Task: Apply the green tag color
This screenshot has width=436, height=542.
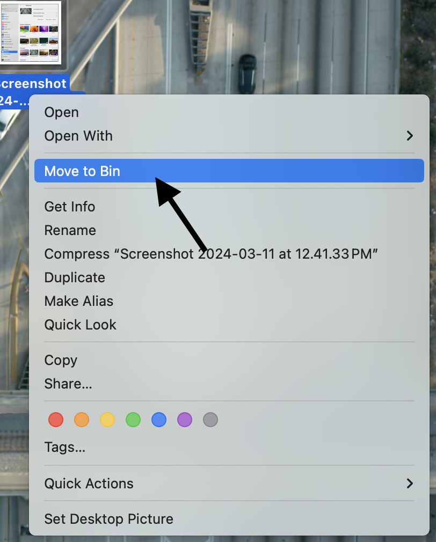Action: pos(133,420)
